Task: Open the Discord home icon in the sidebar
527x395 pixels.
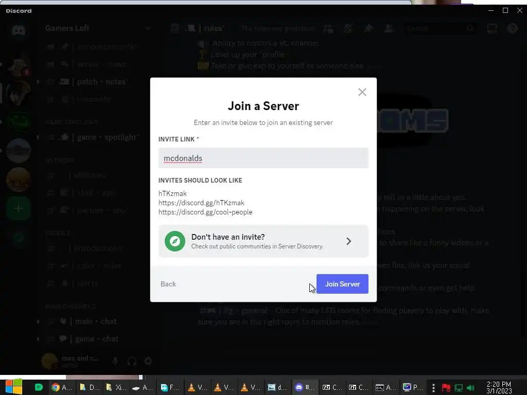Action: [x=19, y=30]
